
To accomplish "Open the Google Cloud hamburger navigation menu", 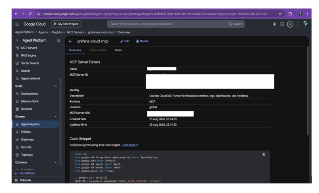I will (17, 24).
